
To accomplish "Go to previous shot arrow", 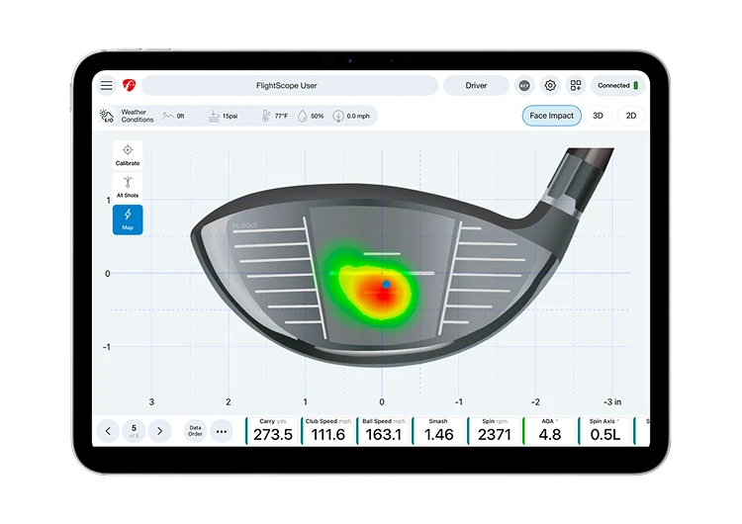I will [x=108, y=431].
